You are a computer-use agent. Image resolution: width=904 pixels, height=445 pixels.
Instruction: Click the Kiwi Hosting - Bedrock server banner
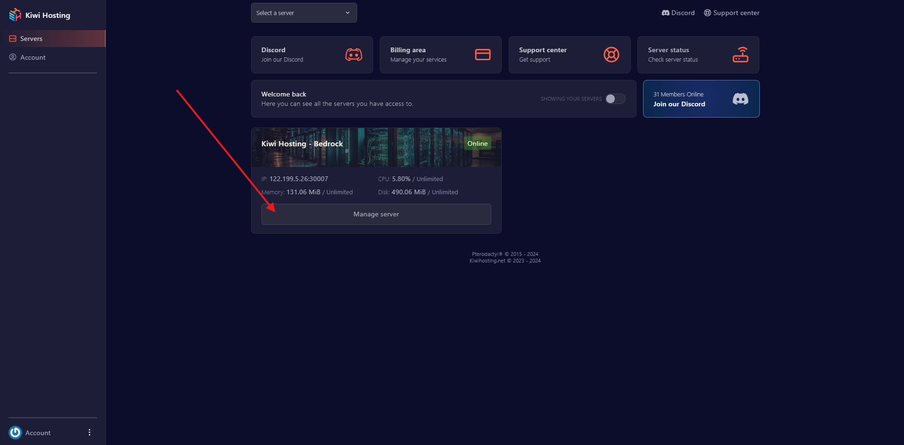click(302, 144)
